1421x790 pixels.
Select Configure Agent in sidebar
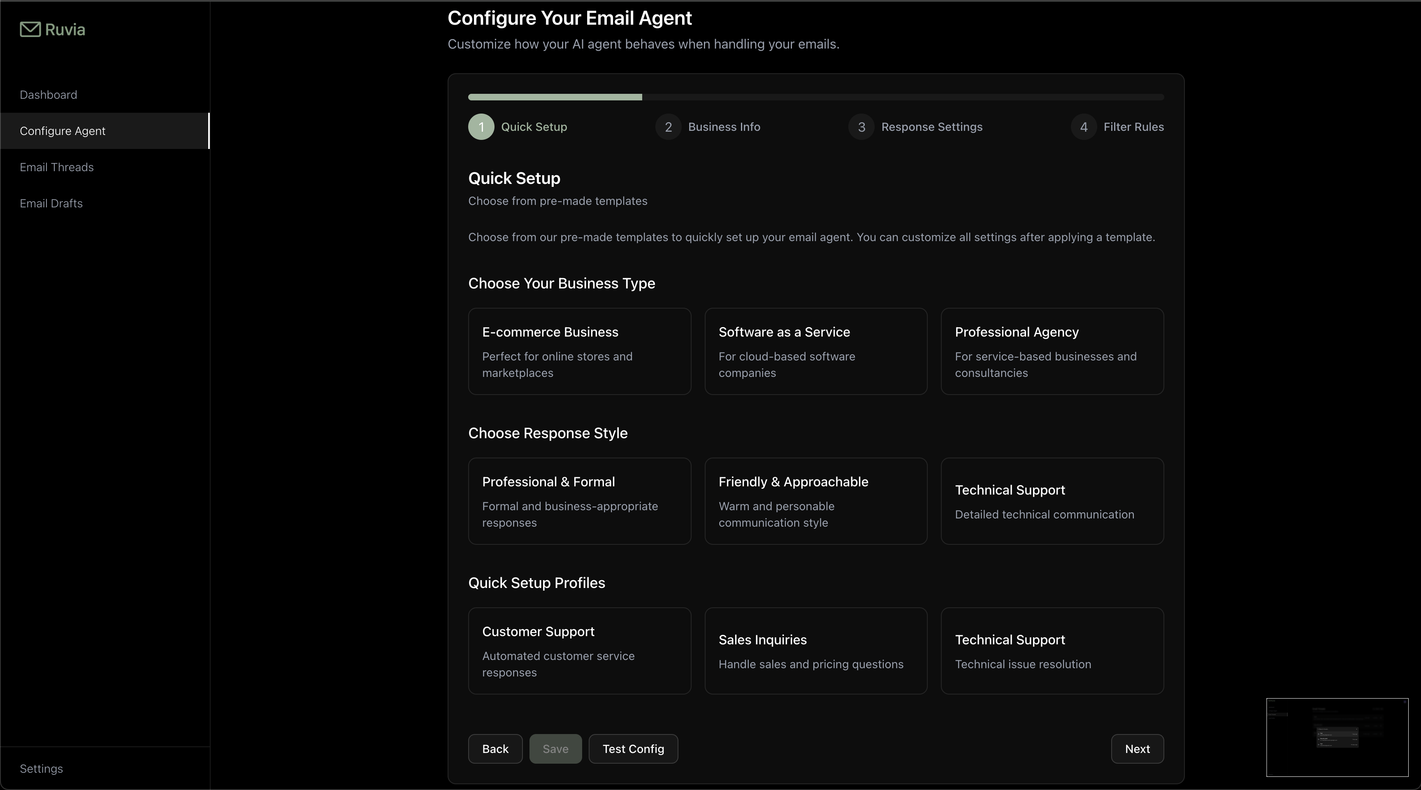click(x=105, y=131)
